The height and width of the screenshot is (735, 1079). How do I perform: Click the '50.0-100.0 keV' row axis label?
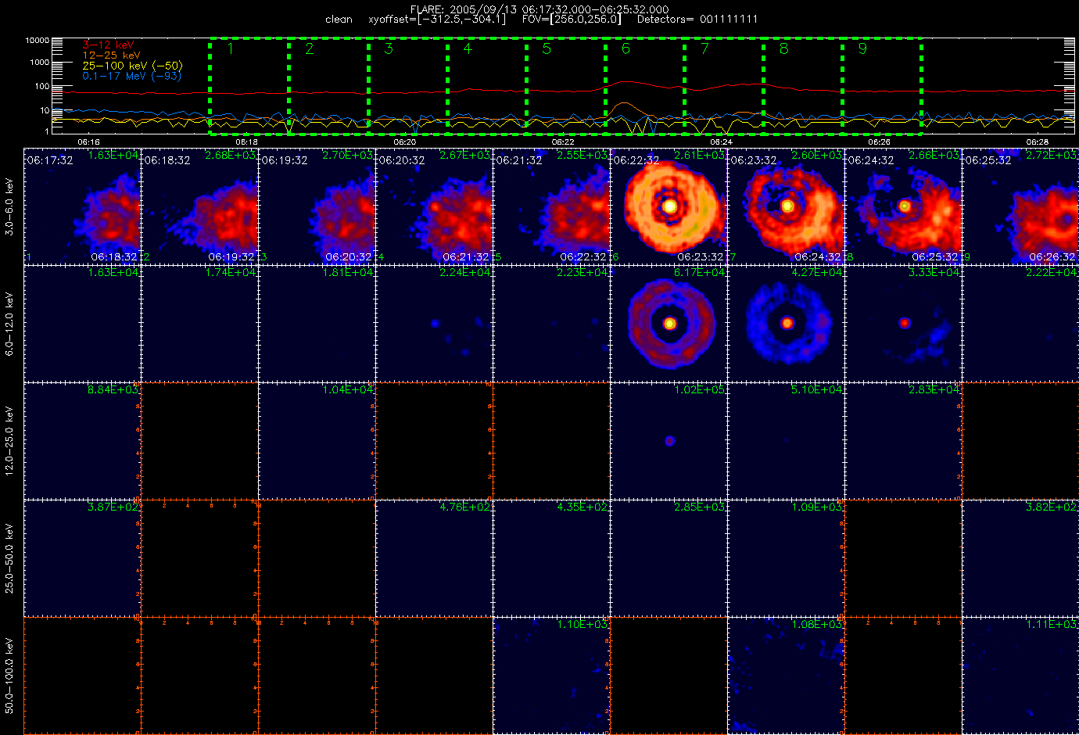(9, 676)
